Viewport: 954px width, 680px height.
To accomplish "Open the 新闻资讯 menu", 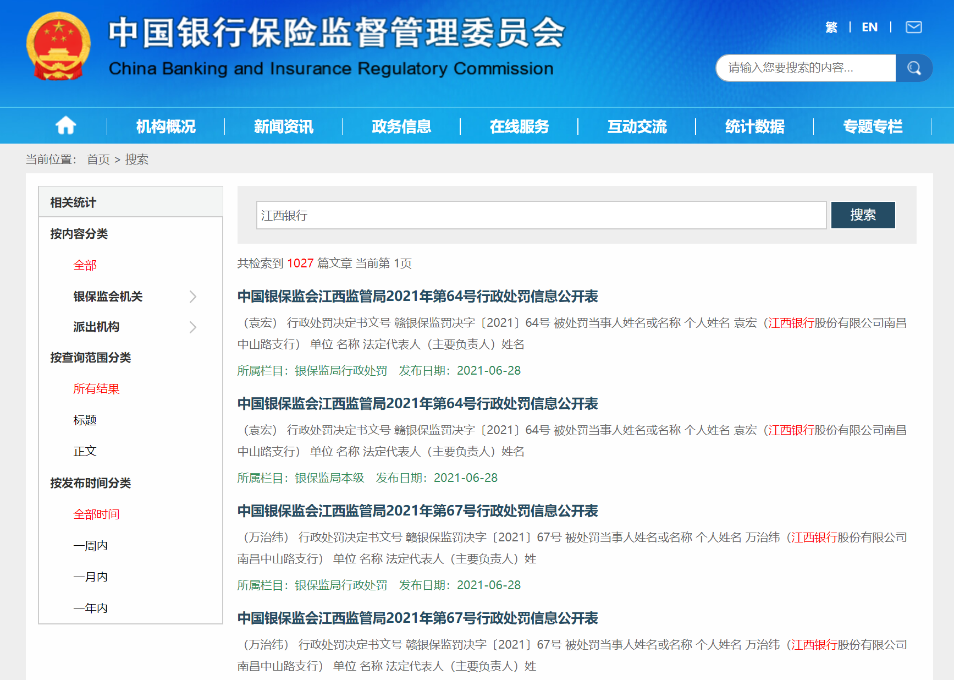I will 283,127.
